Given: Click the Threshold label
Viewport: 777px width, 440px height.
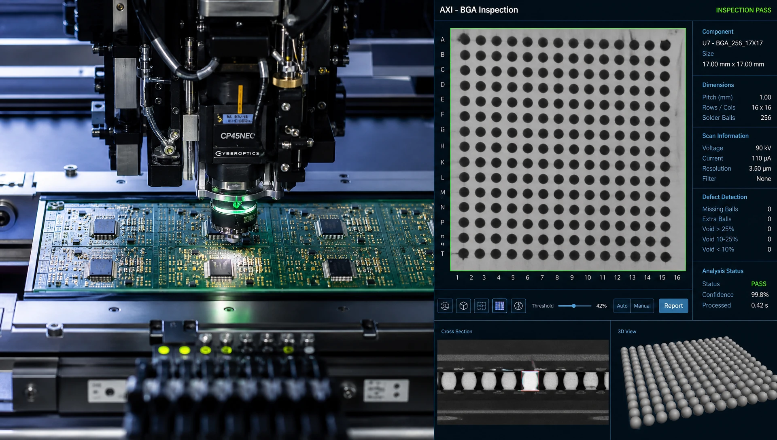Looking at the screenshot, I should click(x=542, y=306).
